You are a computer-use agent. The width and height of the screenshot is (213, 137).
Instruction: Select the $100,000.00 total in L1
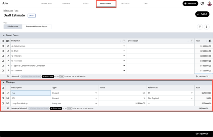click(x=206, y=46)
